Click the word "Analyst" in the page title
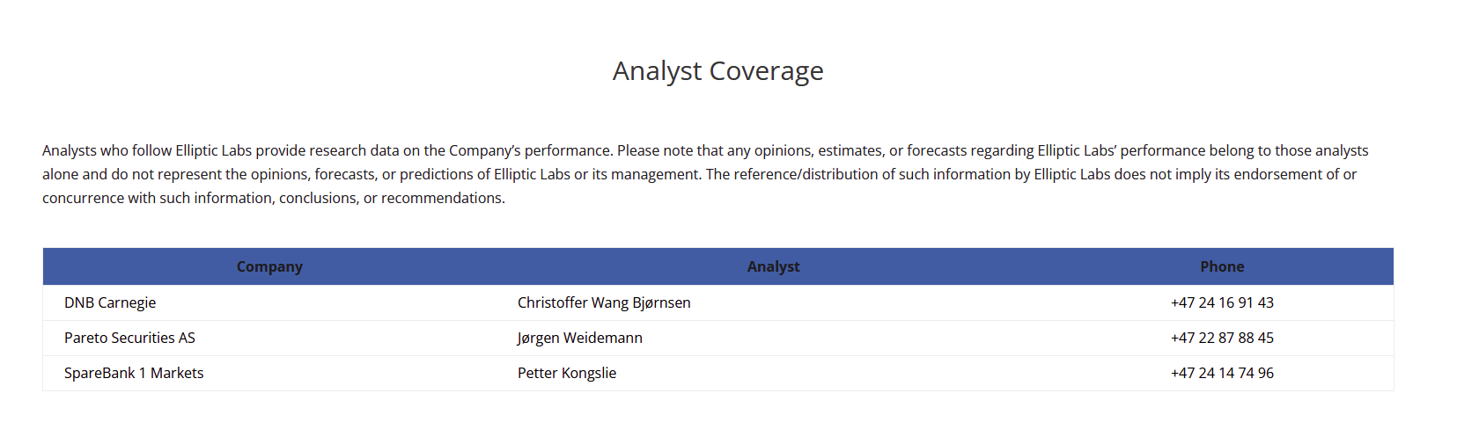1457x437 pixels. 657,70
